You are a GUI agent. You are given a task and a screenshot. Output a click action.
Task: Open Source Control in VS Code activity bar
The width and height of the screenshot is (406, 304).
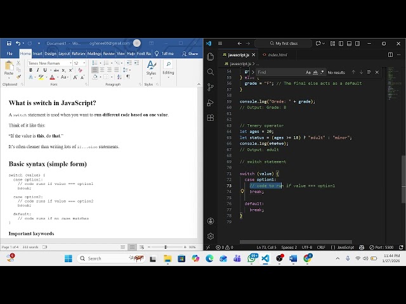tap(211, 87)
